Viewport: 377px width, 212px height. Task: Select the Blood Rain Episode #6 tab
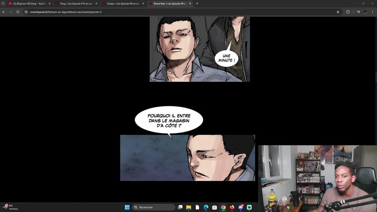click(170, 4)
